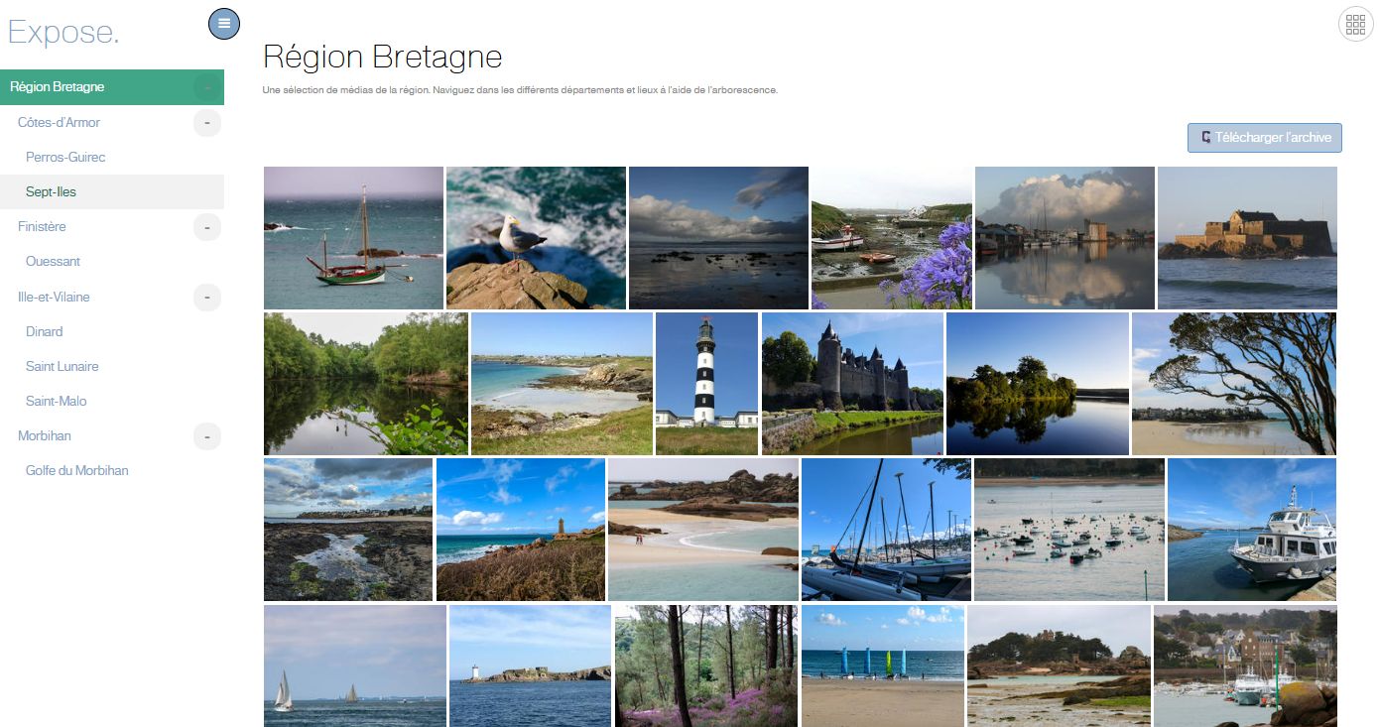Open Ouessant location
1378x727 pixels.
point(53,261)
